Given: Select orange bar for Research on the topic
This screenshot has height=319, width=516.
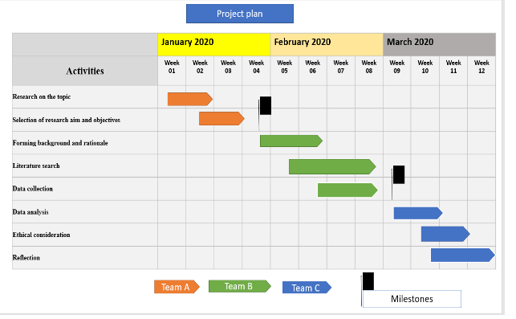Looking at the screenshot, I should click(x=190, y=99).
